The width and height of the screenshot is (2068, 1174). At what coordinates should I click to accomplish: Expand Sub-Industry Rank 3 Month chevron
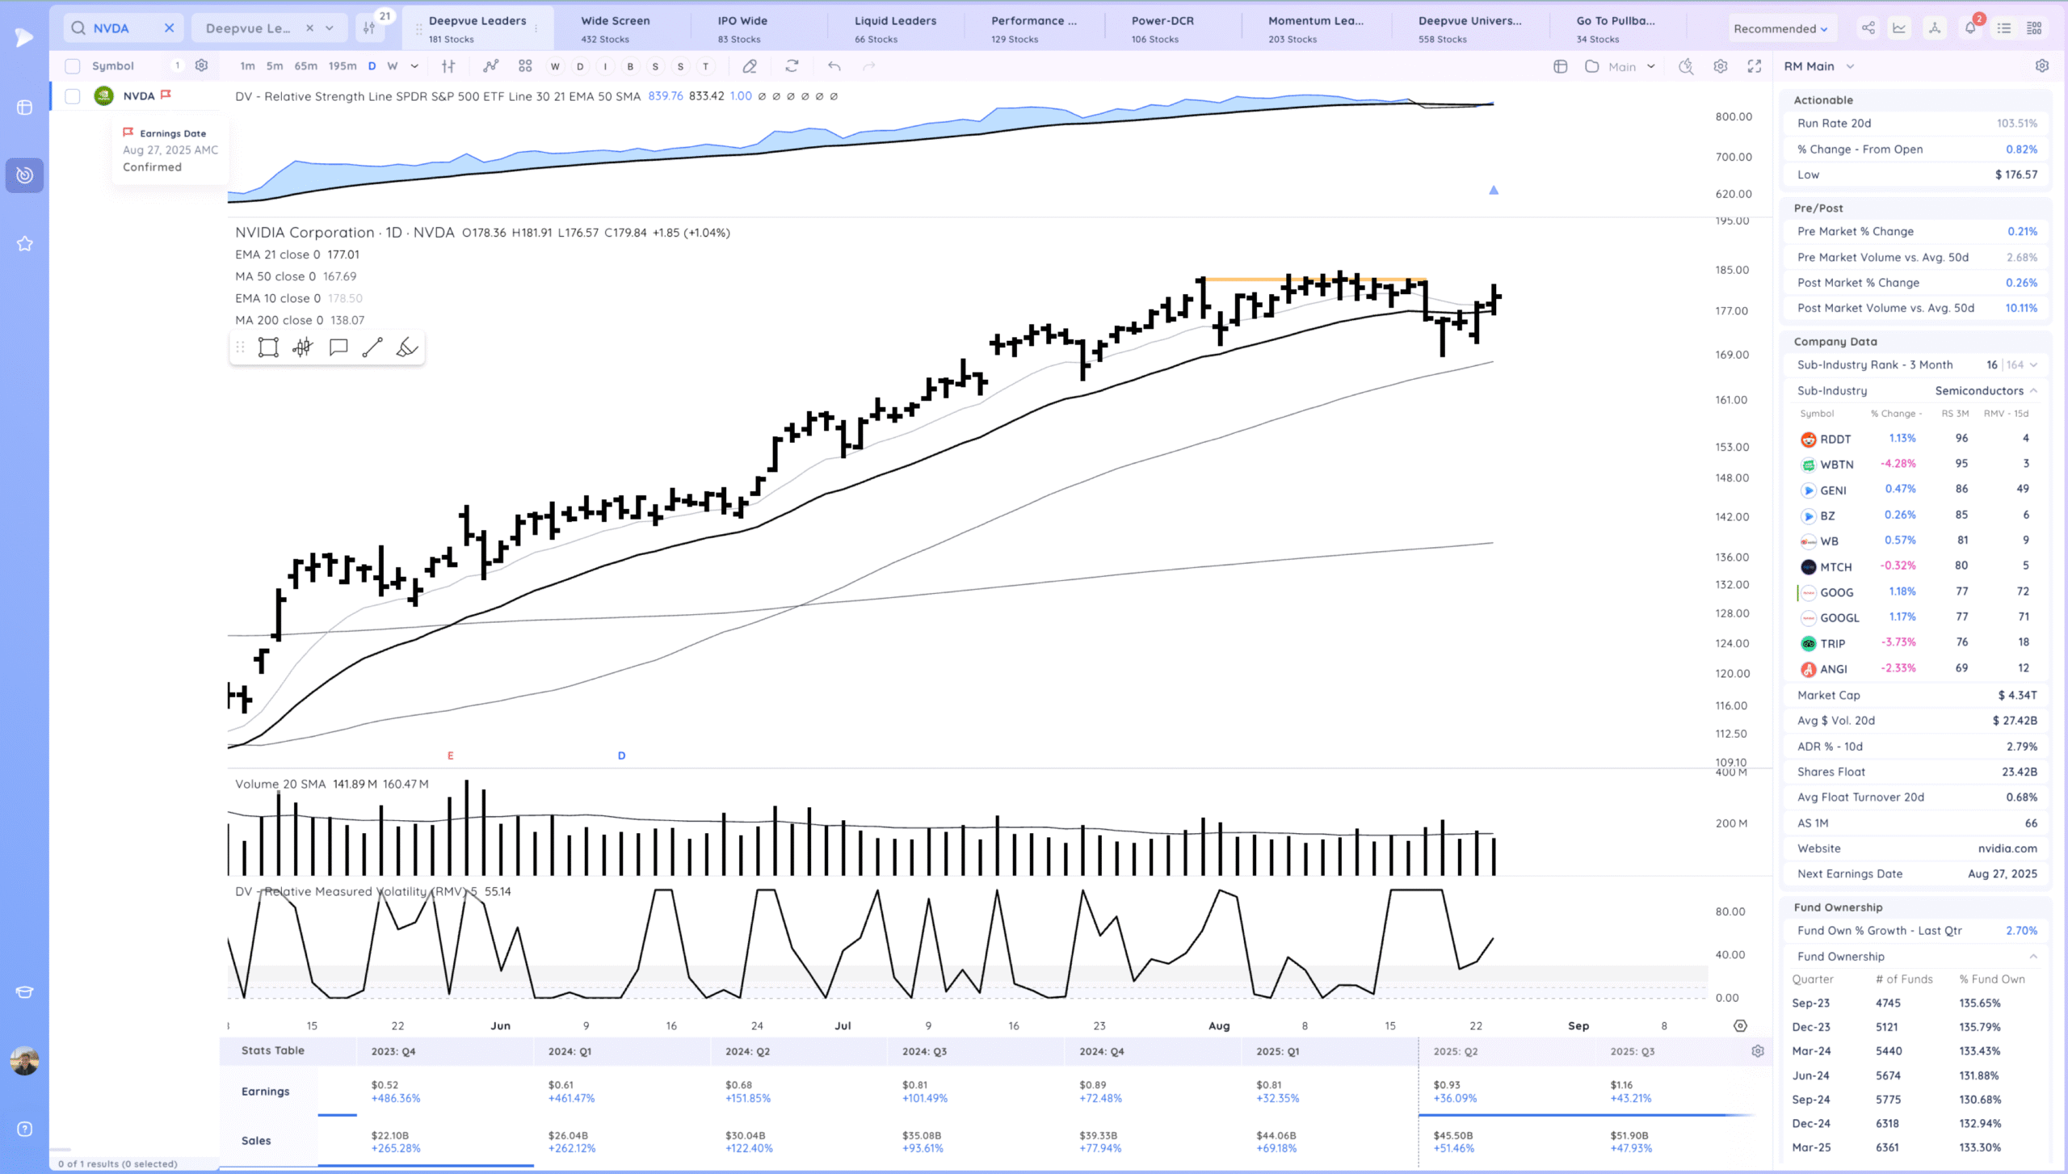point(2033,365)
